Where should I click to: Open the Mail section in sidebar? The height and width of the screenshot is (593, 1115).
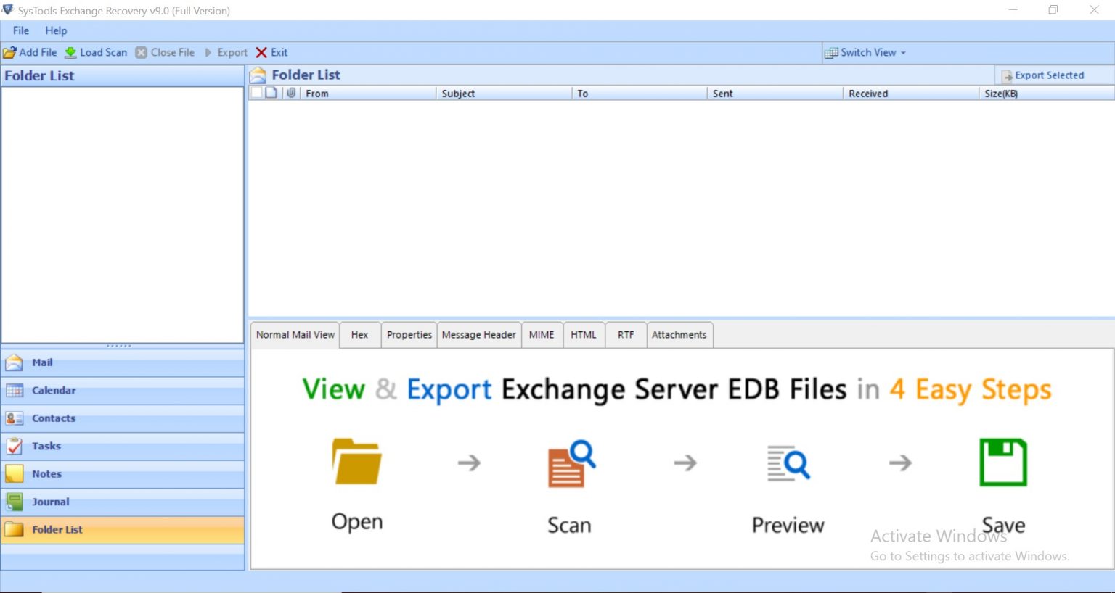pos(42,362)
